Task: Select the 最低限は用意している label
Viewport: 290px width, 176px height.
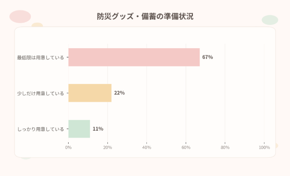Action: click(x=41, y=57)
